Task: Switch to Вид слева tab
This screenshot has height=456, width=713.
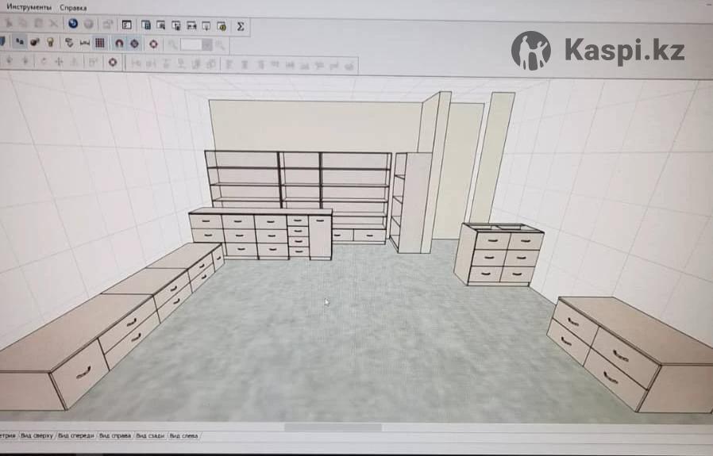Action: click(x=184, y=435)
